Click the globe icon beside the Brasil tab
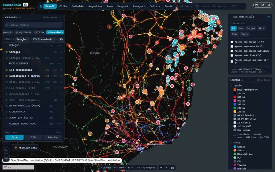The height and width of the screenshot is (172, 275). click(41, 6)
